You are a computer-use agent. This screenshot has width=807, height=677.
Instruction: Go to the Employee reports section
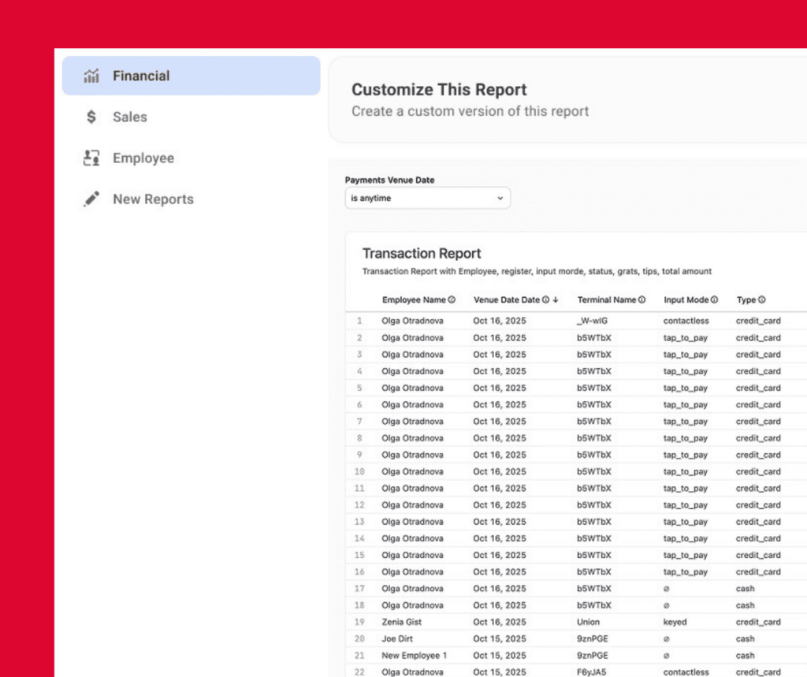pos(143,158)
